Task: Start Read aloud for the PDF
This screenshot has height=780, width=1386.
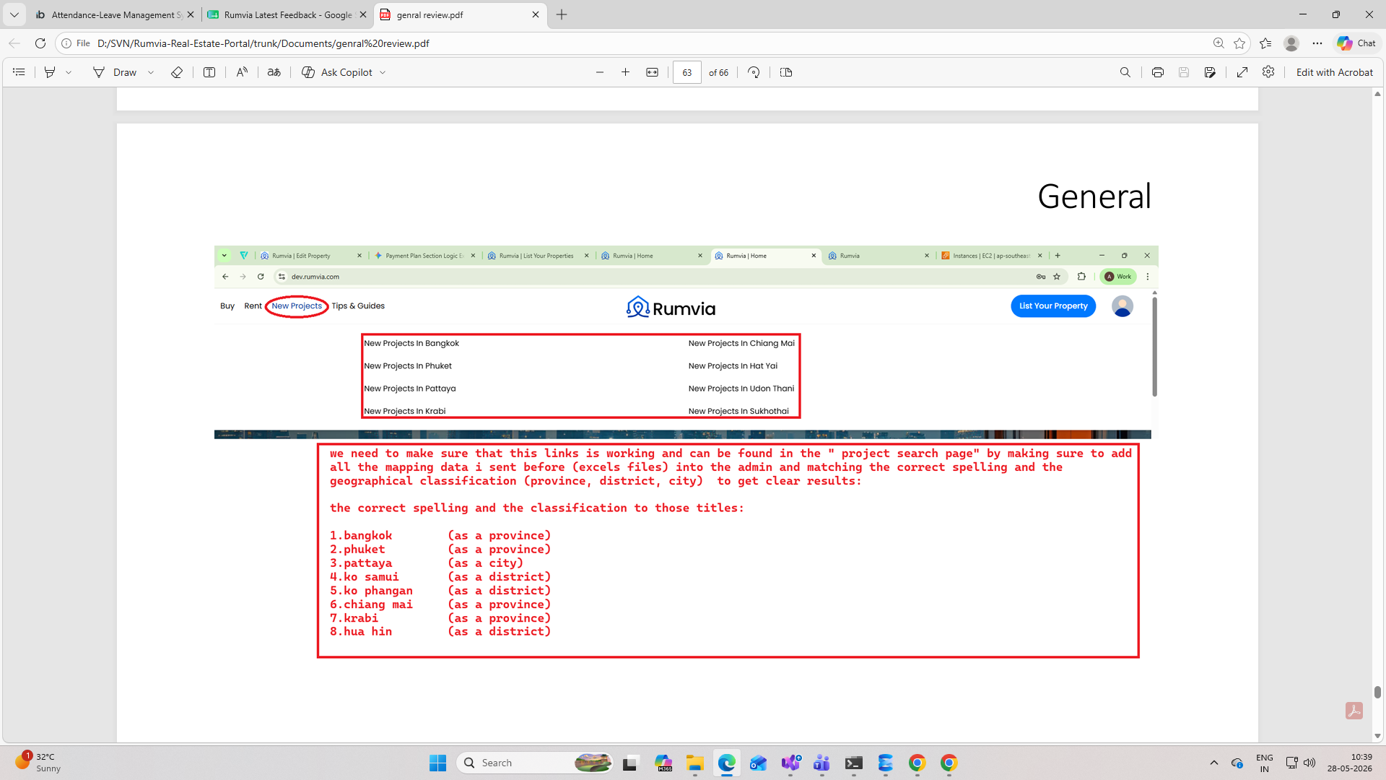Action: tap(242, 72)
